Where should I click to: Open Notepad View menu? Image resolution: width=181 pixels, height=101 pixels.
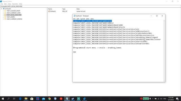88,19
